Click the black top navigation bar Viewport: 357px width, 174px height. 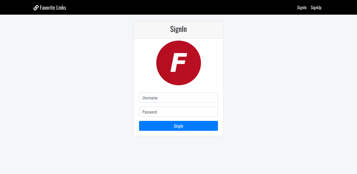pos(179,7)
